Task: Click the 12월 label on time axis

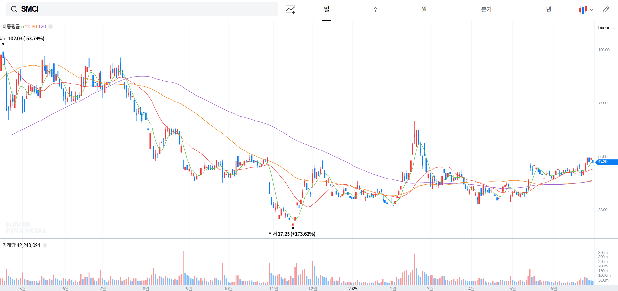Action: point(312,288)
